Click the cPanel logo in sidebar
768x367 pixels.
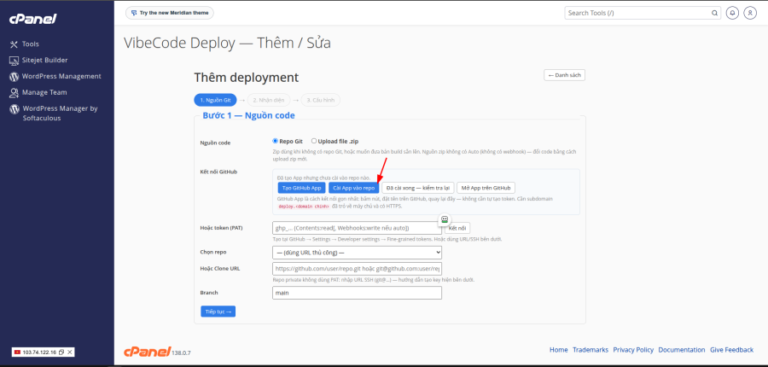coord(32,19)
